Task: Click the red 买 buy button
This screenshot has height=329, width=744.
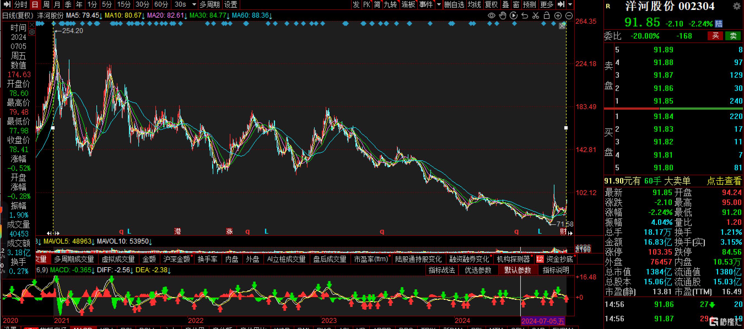Action: click(x=715, y=36)
